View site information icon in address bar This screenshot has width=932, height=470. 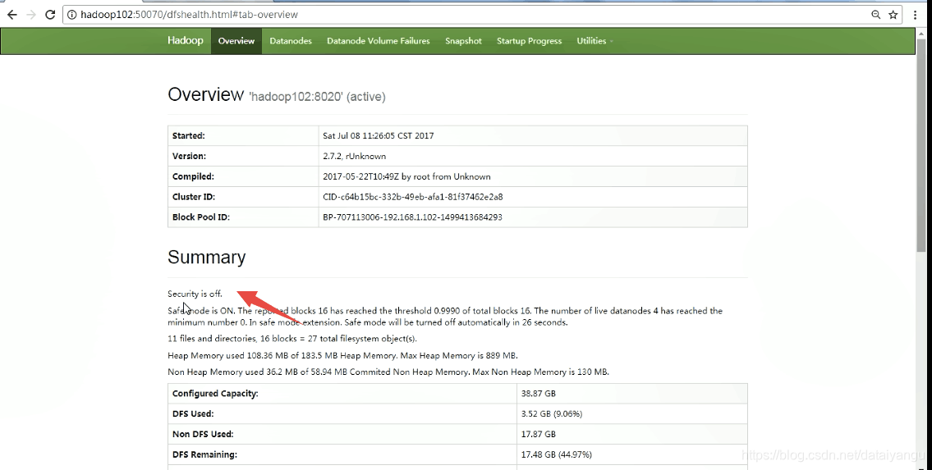(72, 15)
